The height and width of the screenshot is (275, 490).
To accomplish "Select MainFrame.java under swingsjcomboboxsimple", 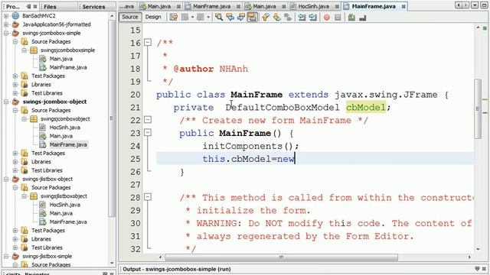I will (x=68, y=67).
